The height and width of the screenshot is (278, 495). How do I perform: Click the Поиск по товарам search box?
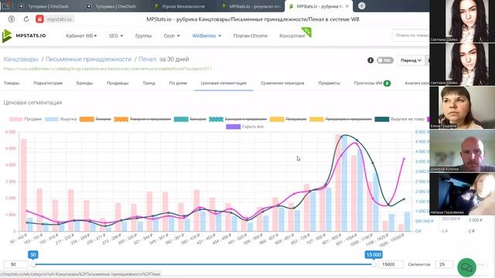[x=411, y=36]
